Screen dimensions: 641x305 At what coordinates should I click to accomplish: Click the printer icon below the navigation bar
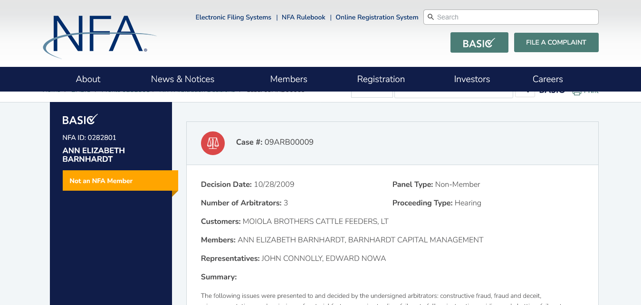(x=577, y=92)
